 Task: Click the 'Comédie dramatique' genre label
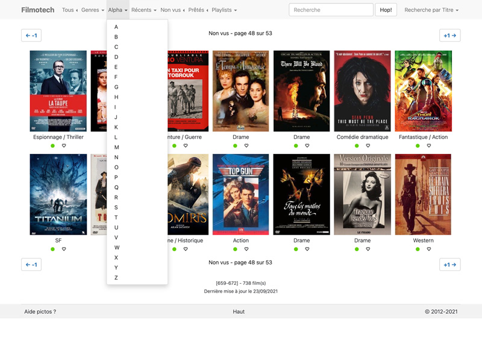363,137
